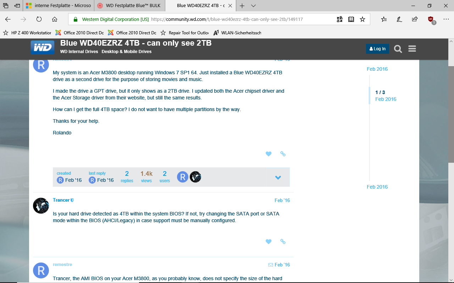Viewport: 454px width, 283px height.
Task: Open the Hub favorites list icon
Action: point(384,19)
